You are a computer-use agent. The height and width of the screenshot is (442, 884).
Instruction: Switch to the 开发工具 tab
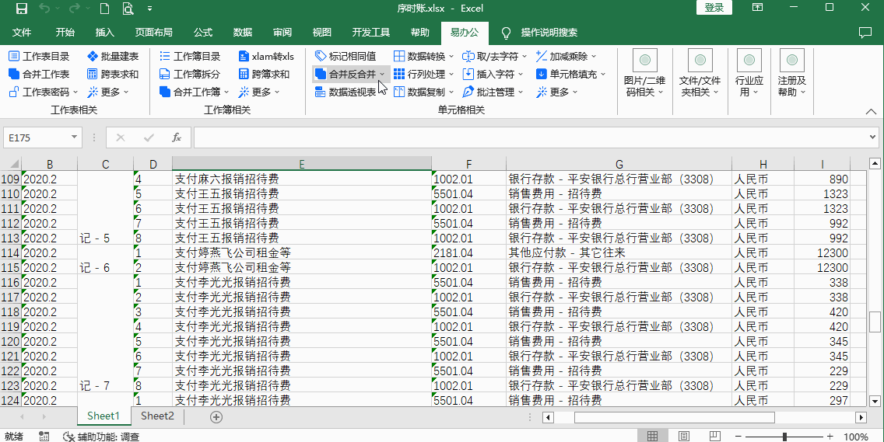tap(371, 33)
